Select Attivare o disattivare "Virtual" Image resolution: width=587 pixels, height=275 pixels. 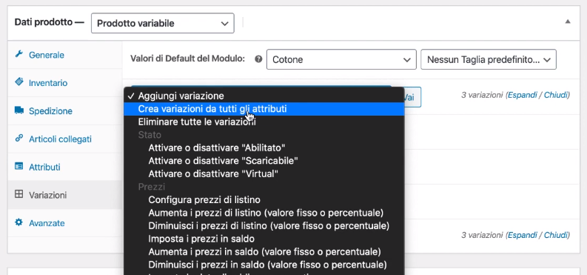pyautogui.click(x=264, y=174)
